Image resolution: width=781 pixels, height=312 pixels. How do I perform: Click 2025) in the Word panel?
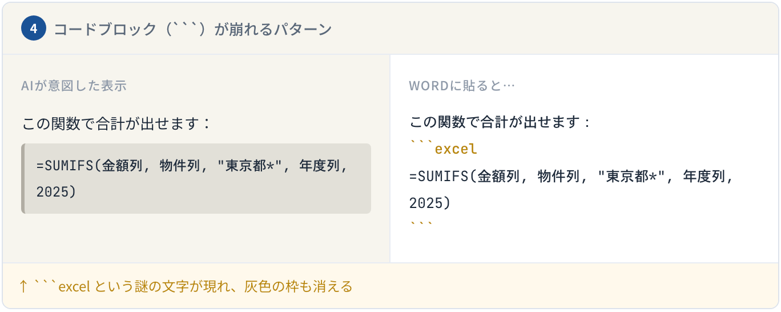[x=430, y=203]
